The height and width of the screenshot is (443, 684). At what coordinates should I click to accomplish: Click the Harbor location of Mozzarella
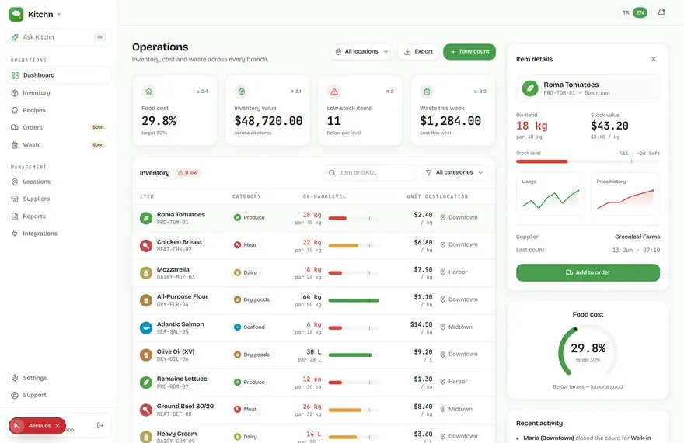click(454, 272)
